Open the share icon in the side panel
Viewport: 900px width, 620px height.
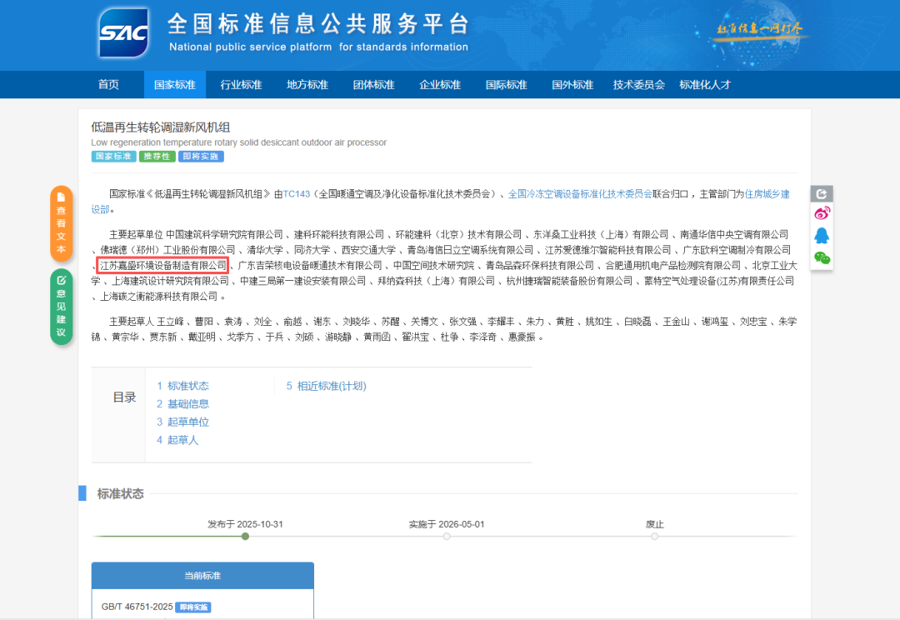point(822,194)
